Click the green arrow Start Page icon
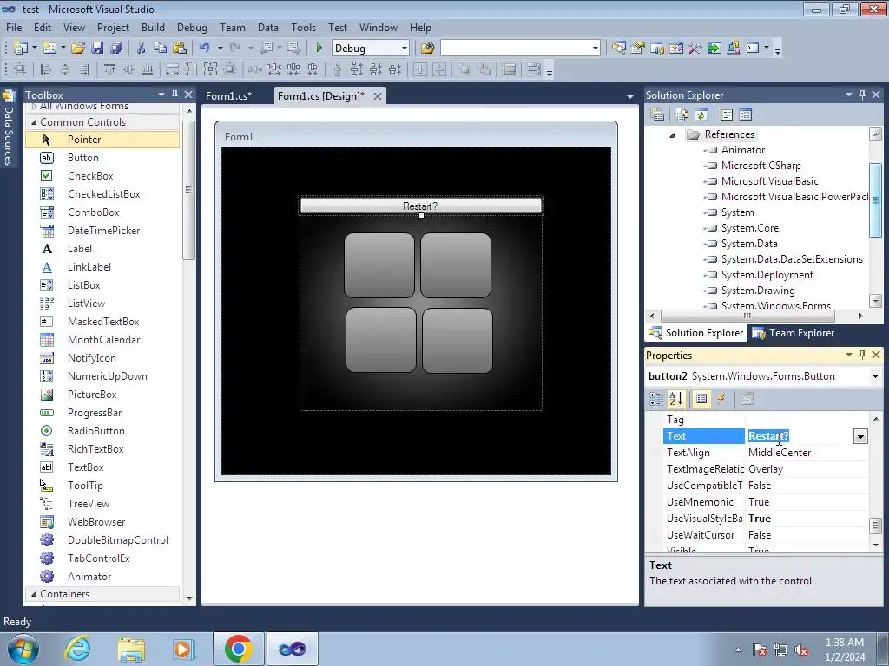Viewport: 889px width, 666px height. (714, 49)
